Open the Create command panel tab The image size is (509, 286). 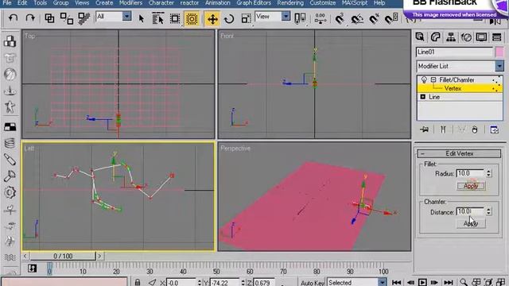(420, 37)
